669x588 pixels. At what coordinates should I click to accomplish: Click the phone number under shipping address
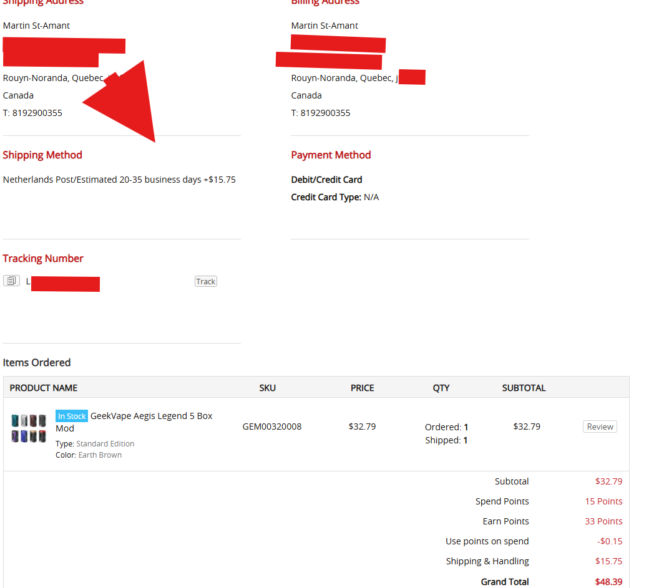coord(37,113)
